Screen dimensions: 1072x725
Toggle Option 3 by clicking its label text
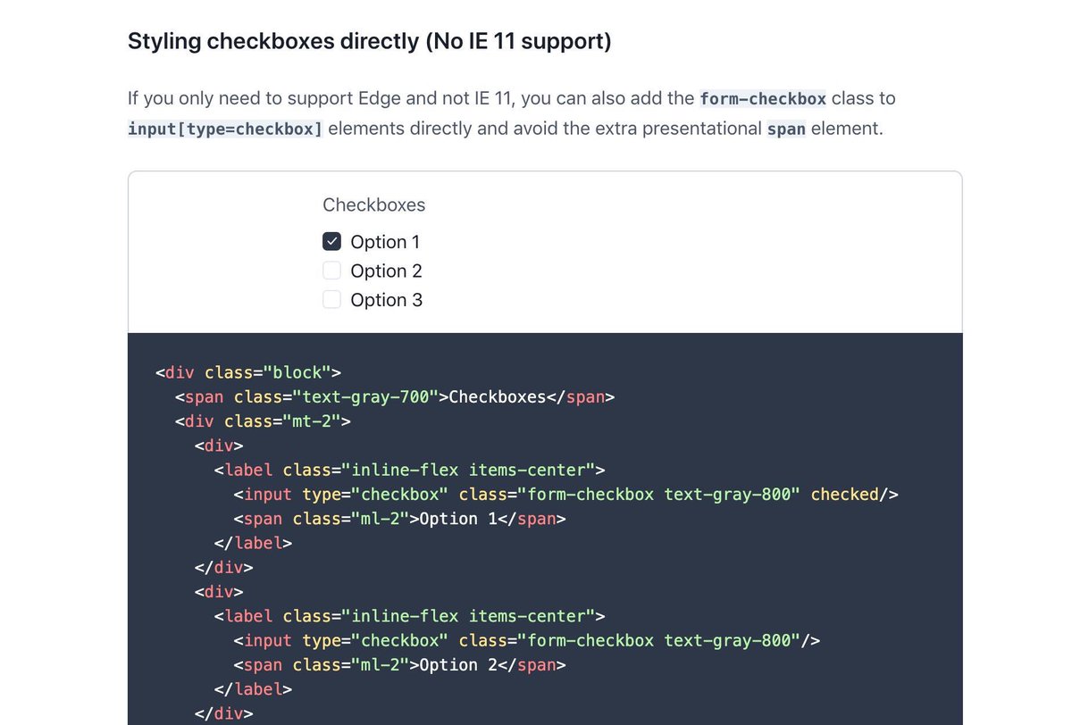click(x=386, y=299)
